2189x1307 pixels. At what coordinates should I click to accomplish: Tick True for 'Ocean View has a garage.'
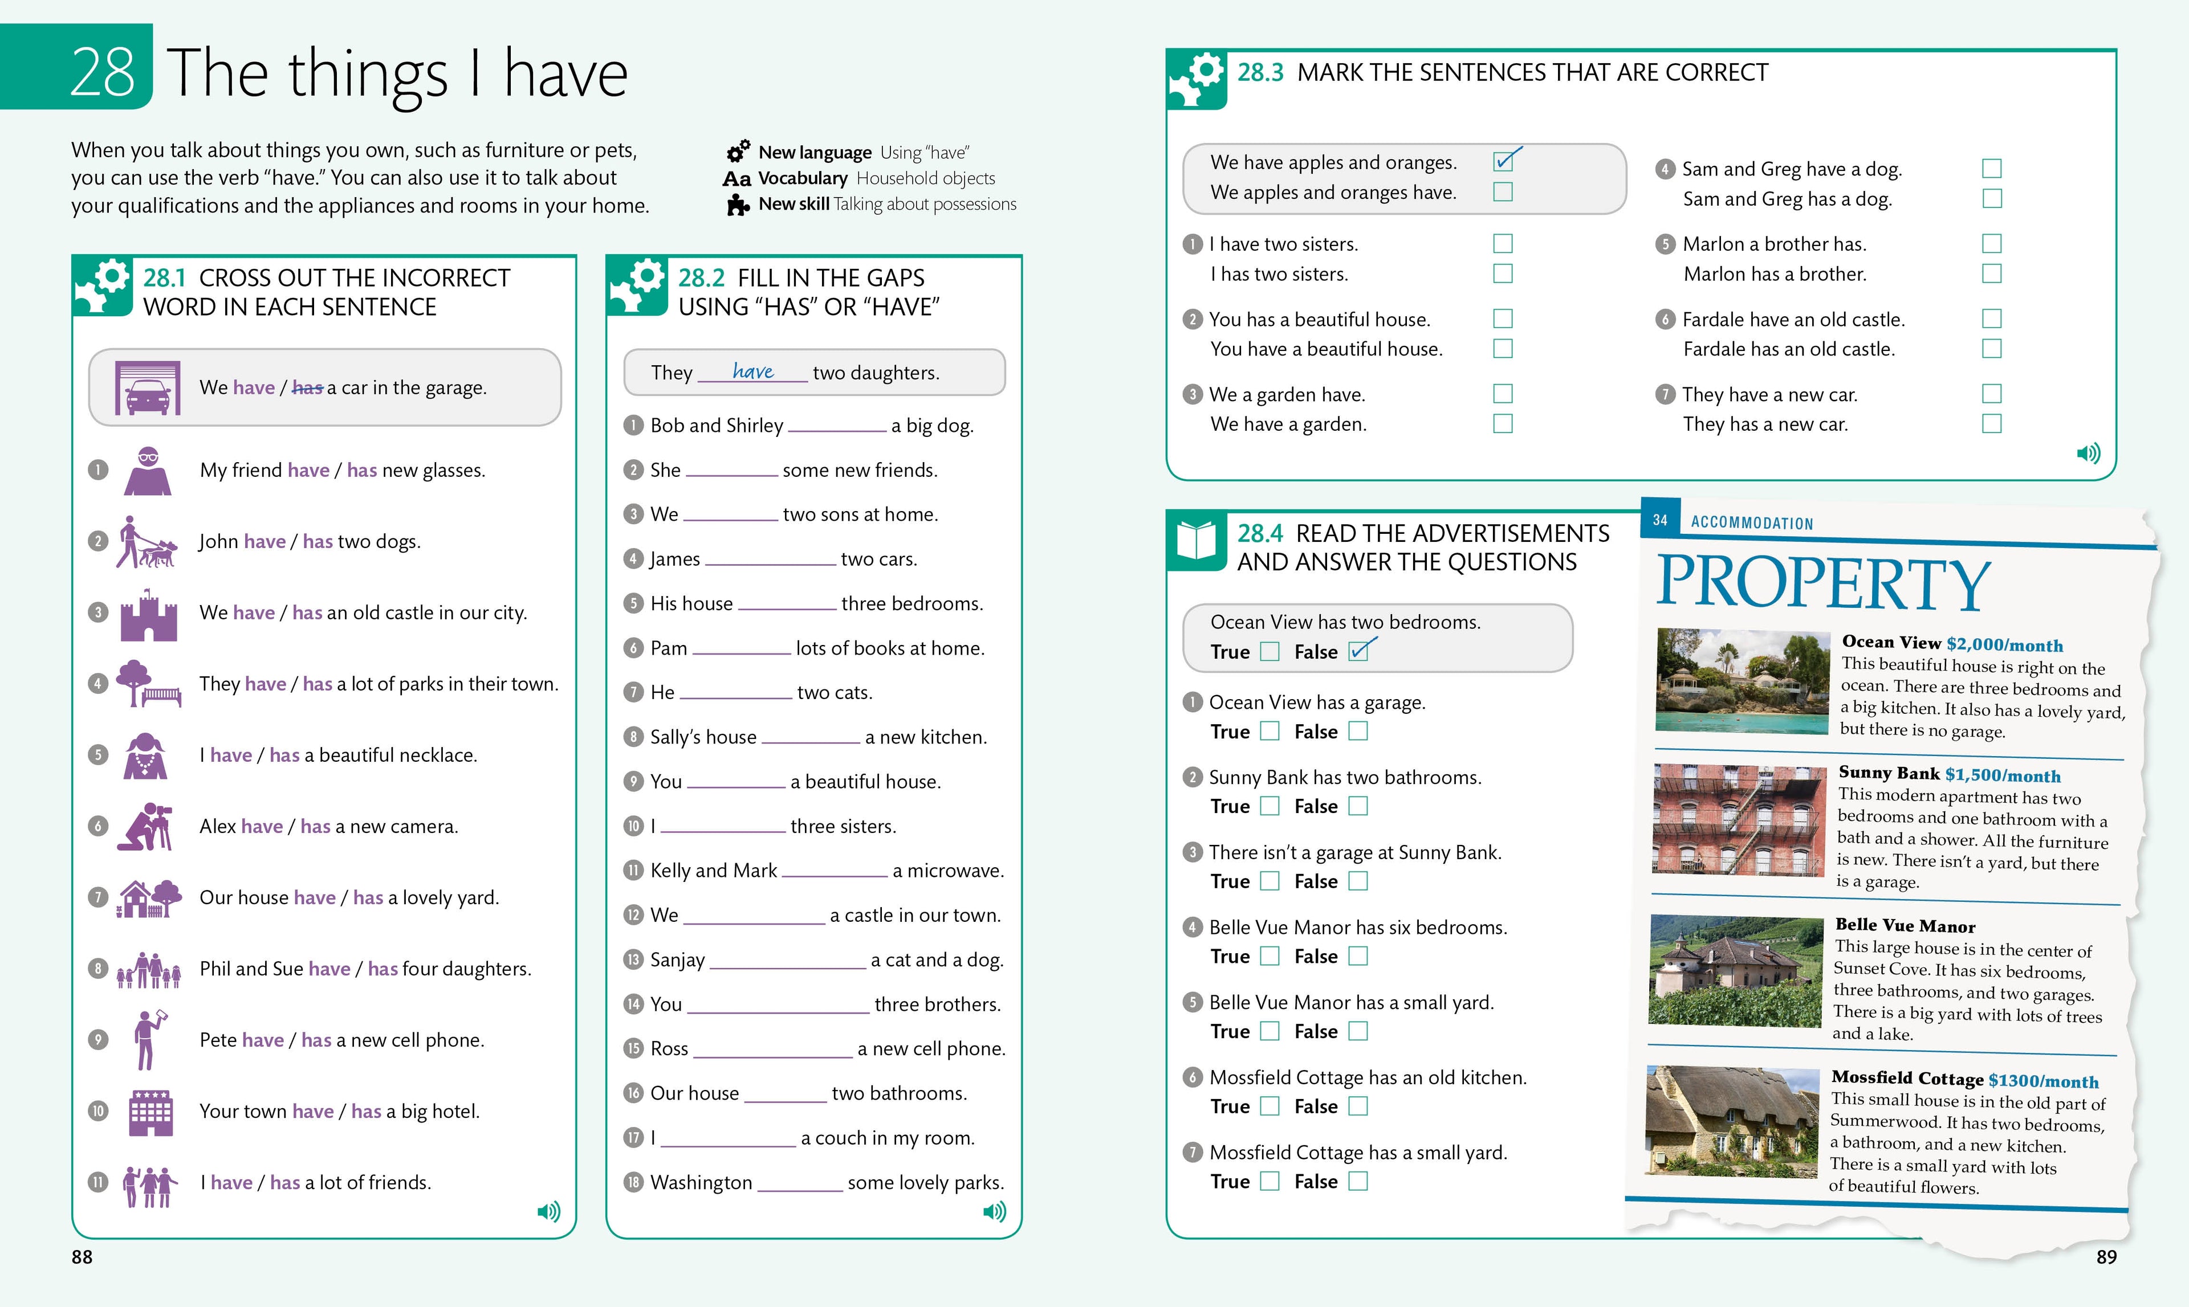[1269, 731]
